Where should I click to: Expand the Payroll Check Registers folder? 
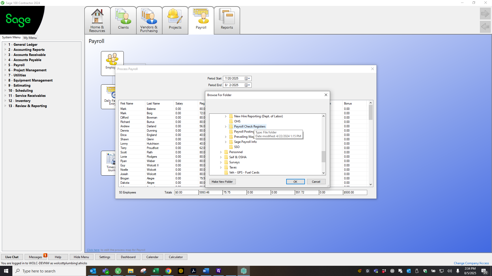point(225,126)
